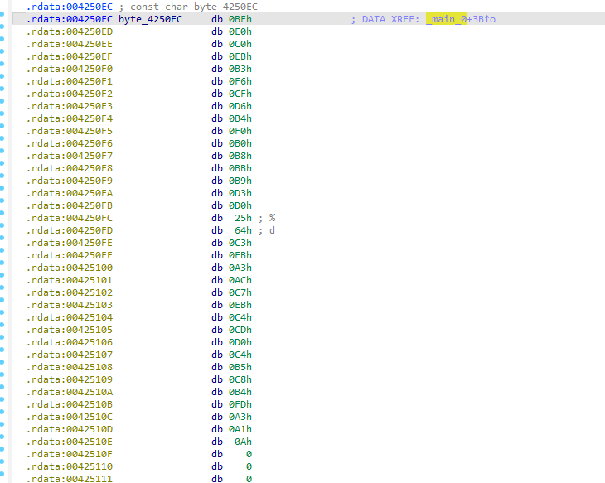
Task: Select the 25h value at 004250FC
Action: pos(244,218)
